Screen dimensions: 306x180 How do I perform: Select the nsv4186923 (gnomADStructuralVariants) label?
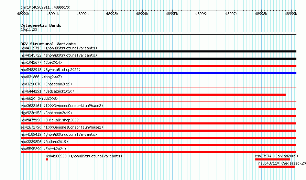84,156
